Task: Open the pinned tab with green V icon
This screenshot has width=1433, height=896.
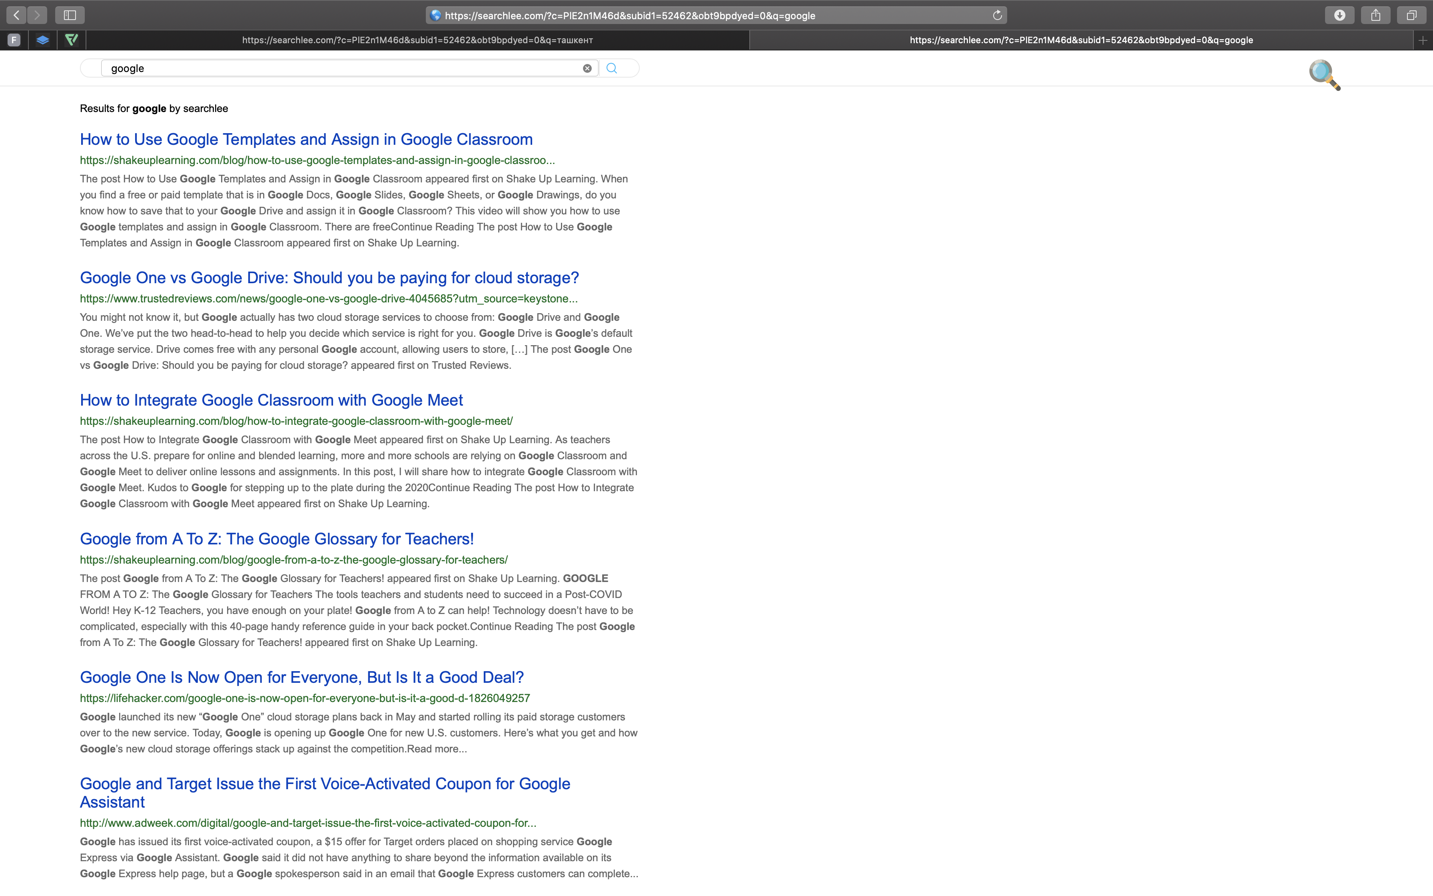Action: point(72,40)
